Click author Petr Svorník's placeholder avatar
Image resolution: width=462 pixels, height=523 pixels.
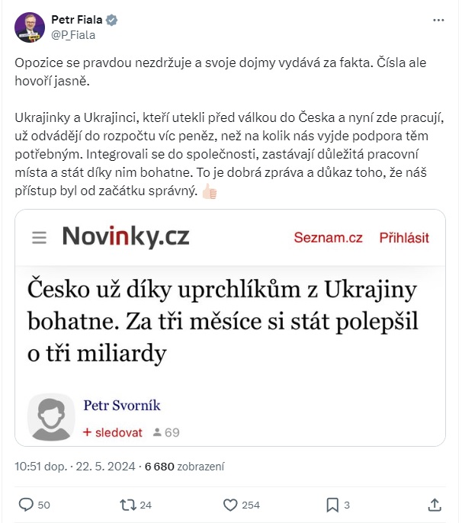51,418
